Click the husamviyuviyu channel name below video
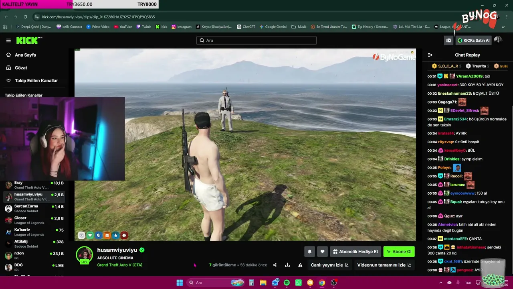Screen dimensions: 513x289 pos(117,250)
